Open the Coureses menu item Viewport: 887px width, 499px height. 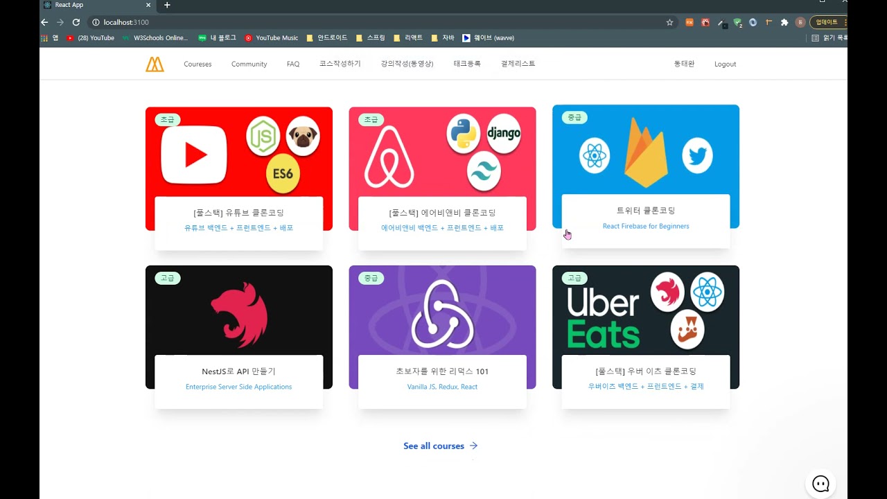(x=197, y=64)
